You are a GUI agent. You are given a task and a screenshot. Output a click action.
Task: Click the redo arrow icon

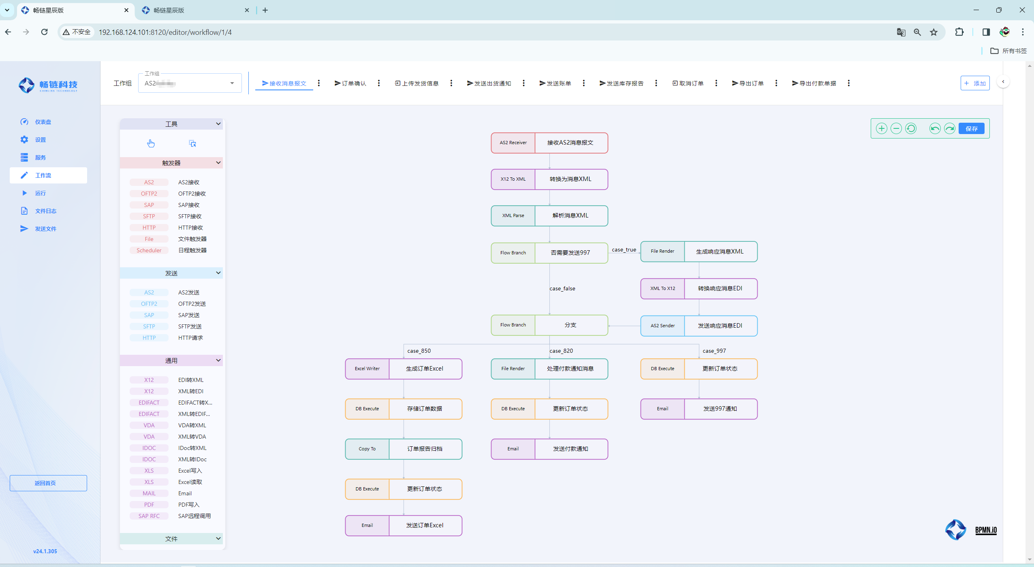pyautogui.click(x=949, y=129)
